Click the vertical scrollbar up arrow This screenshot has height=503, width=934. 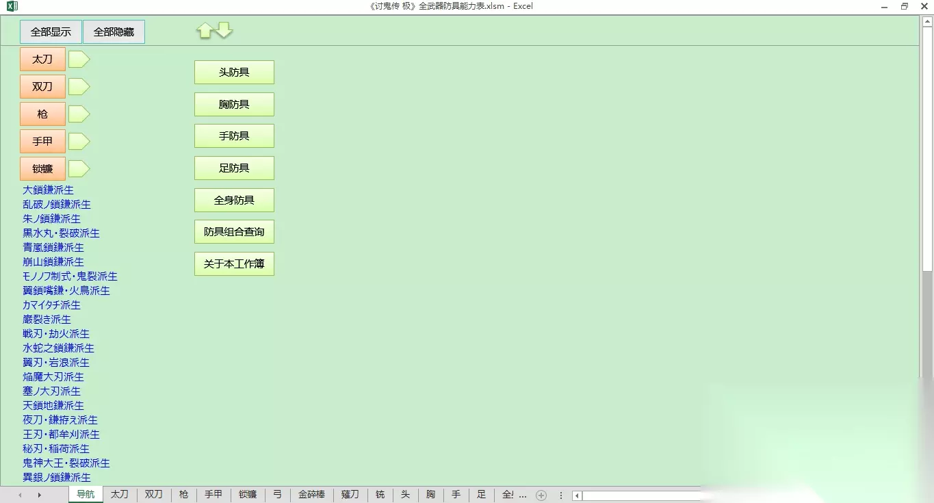pos(927,21)
